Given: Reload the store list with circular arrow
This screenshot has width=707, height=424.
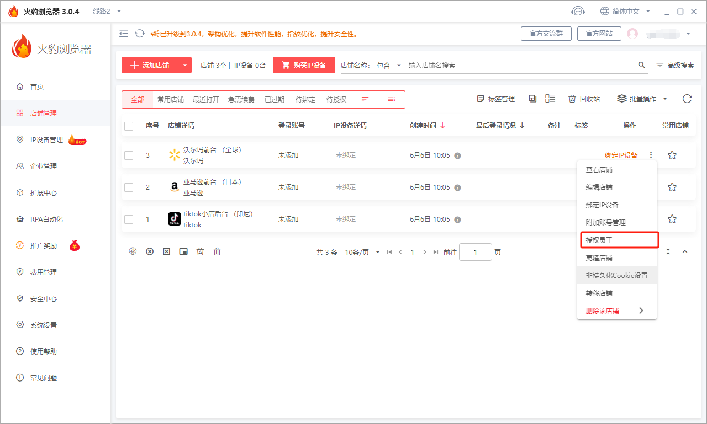Looking at the screenshot, I should click(687, 99).
